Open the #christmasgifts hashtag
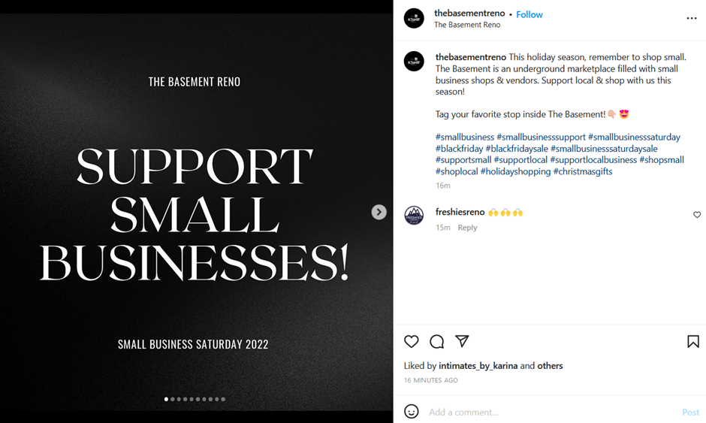 click(x=583, y=171)
